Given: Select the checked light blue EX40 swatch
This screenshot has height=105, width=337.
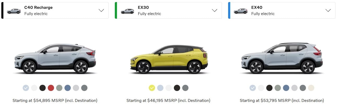Looking at the screenshot, I should [253, 88].
